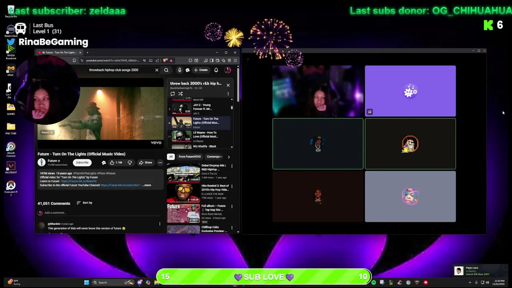Click the browser address bar URL
This screenshot has width=512, height=288.
tap(112, 60)
